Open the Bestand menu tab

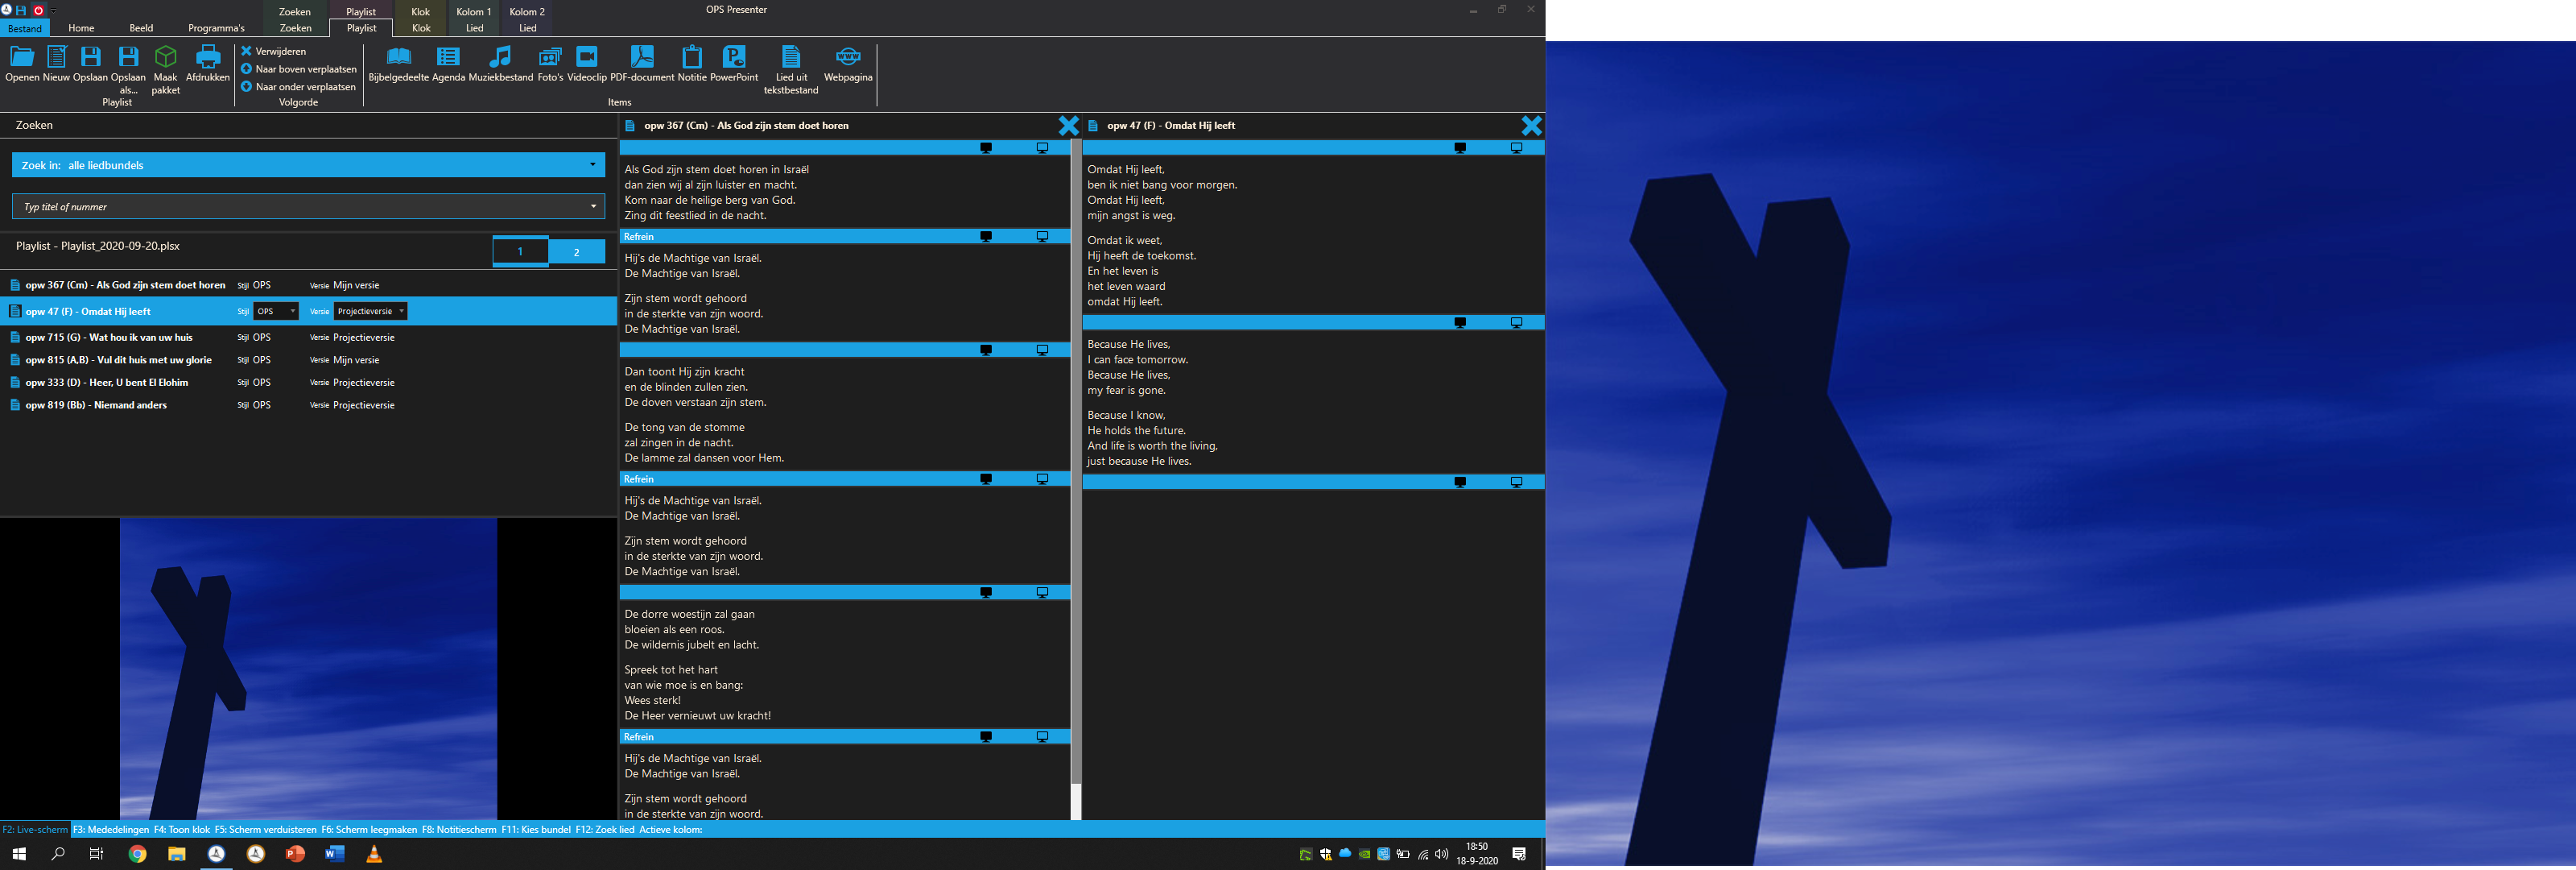point(25,28)
